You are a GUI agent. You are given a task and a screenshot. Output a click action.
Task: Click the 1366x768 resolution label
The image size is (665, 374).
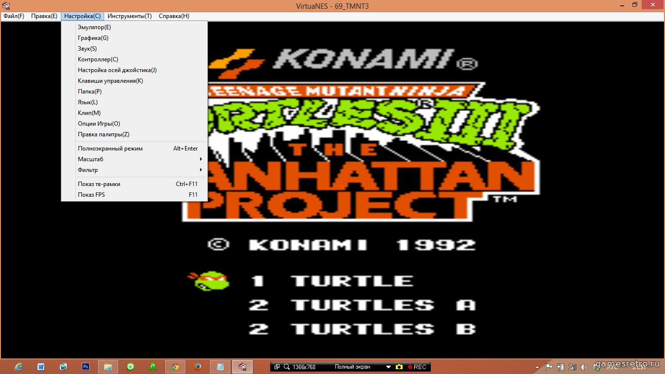pos(305,367)
